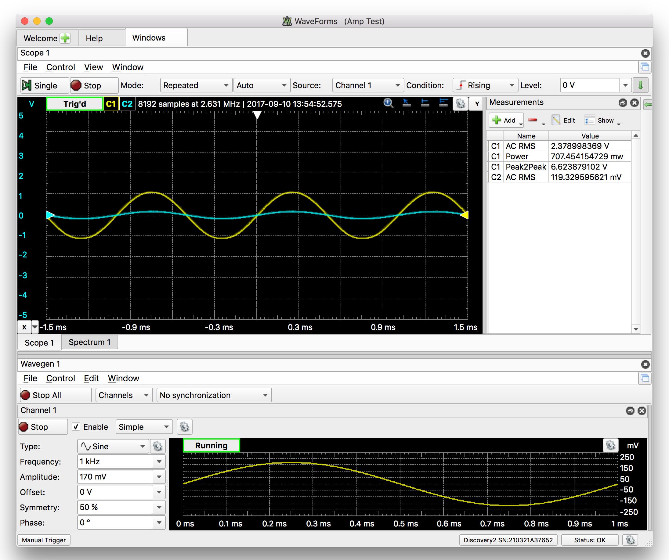
Task: Select the pointer cursor tool above the plot
Action: 407,103
